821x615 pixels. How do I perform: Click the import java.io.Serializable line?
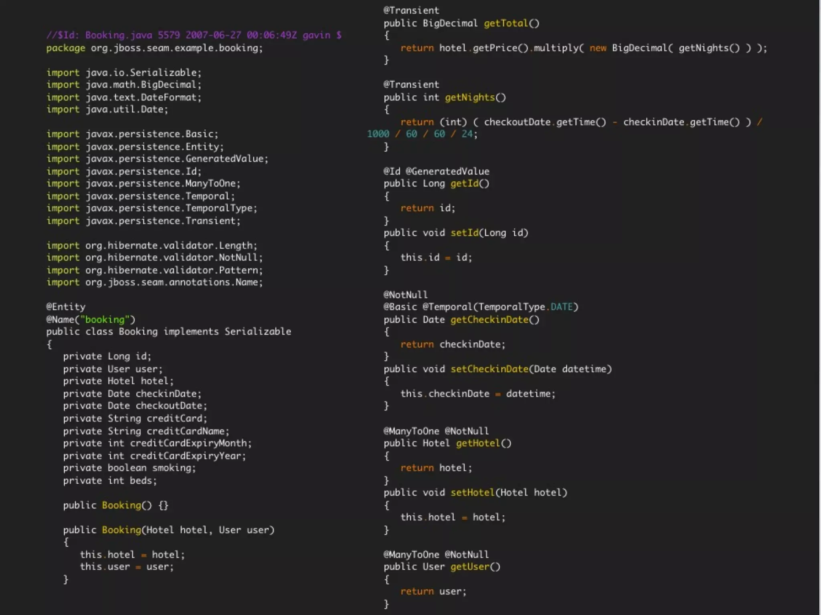124,72
